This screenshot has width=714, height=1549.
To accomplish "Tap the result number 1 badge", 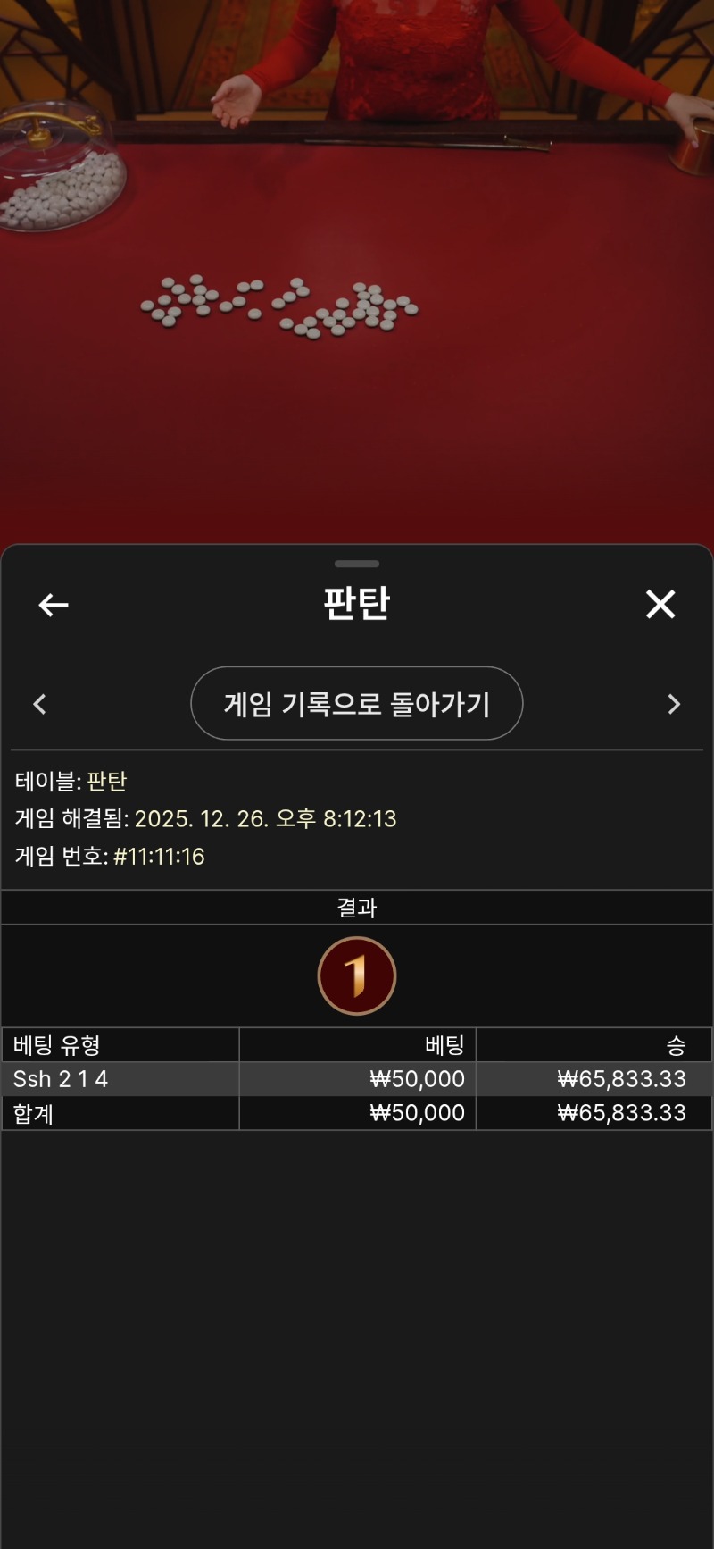I will click(357, 975).
